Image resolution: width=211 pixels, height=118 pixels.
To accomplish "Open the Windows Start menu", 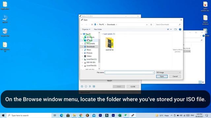I will click(3, 115).
